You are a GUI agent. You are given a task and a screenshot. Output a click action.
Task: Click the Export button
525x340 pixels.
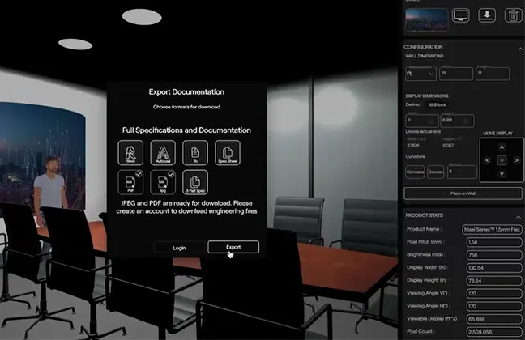[233, 247]
